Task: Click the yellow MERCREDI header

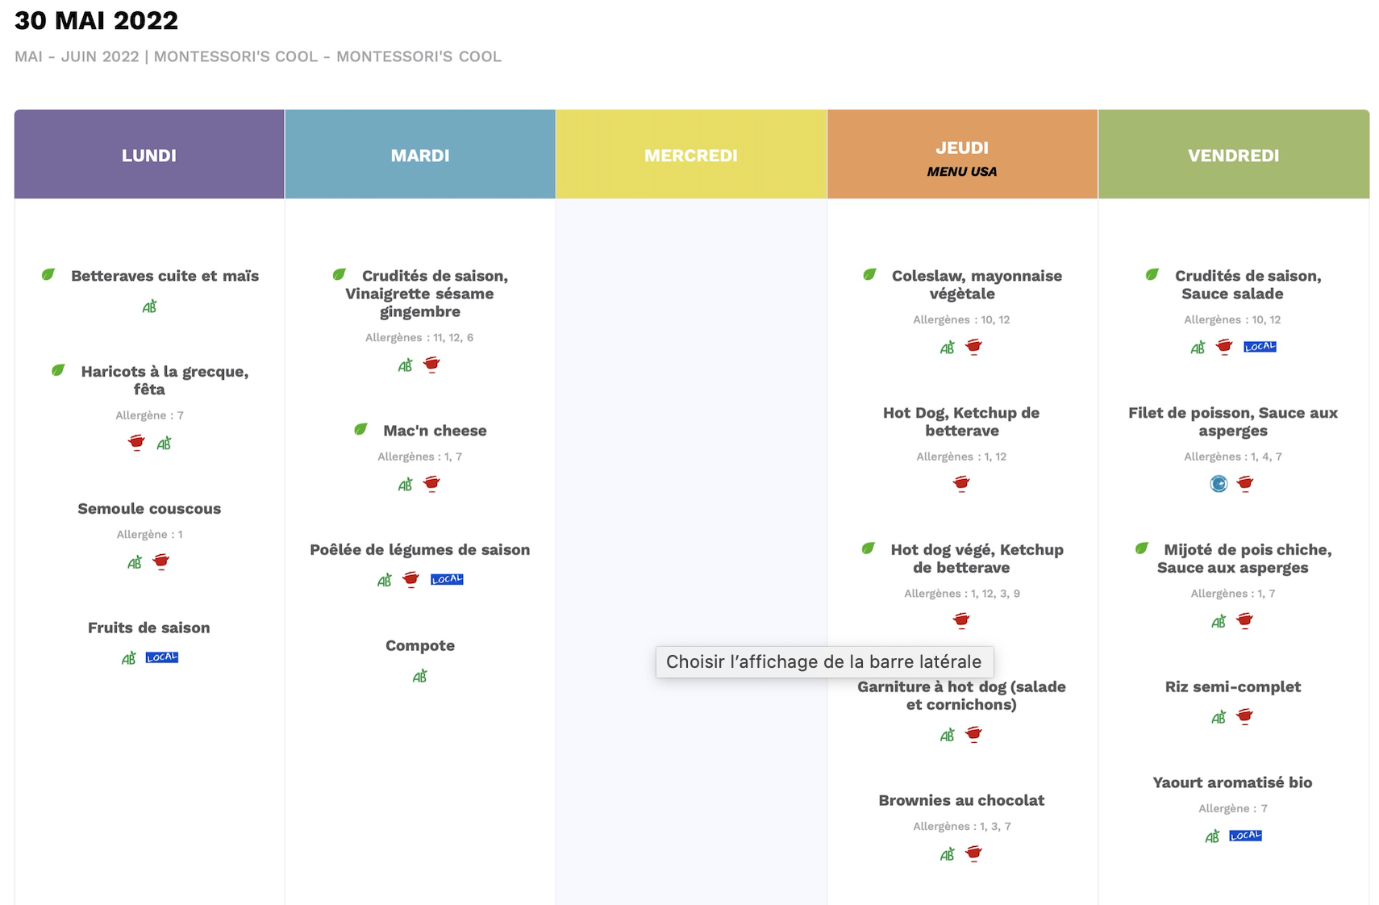Action: 691,155
